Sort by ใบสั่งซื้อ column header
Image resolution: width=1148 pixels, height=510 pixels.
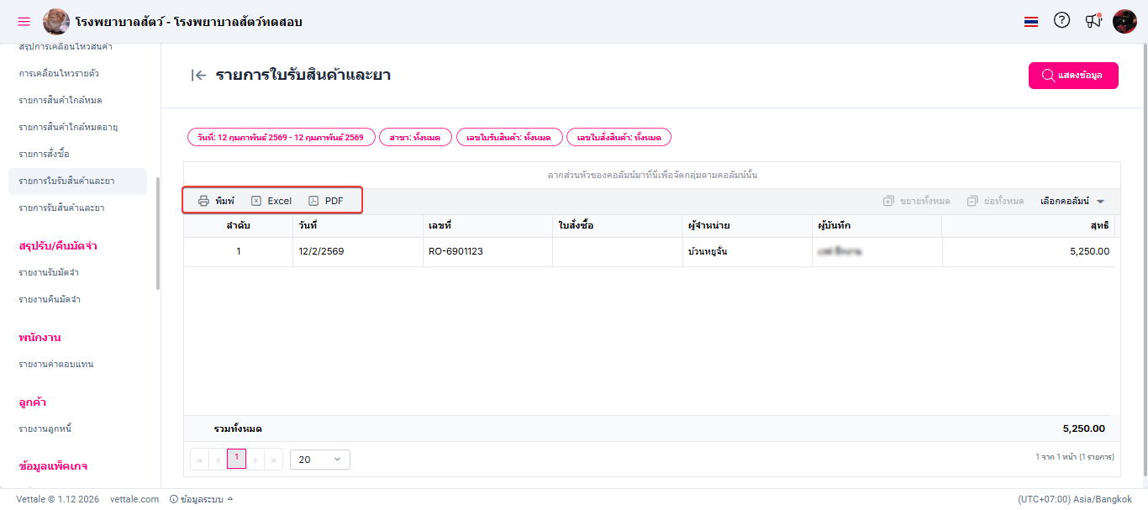coord(617,226)
